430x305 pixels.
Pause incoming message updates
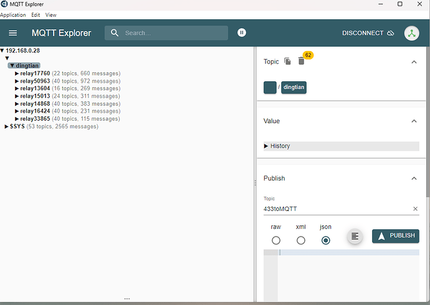click(x=242, y=33)
